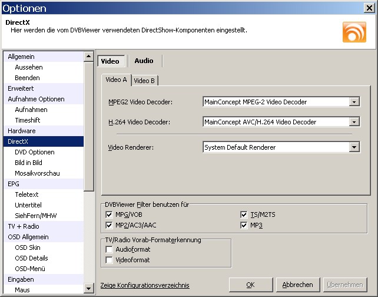Select Erweitert in the sidebar
The height and width of the screenshot is (297, 378).
pos(44,88)
